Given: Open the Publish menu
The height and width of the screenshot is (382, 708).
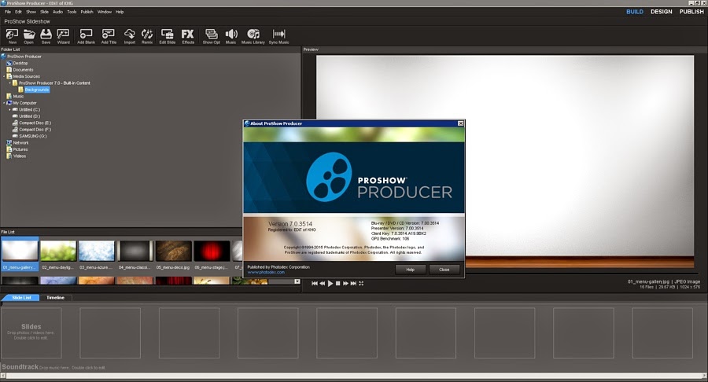Looking at the screenshot, I should 87,12.
